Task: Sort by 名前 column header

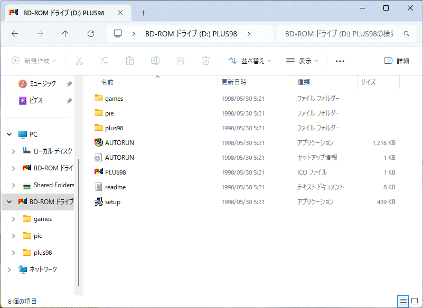Action: [x=107, y=82]
